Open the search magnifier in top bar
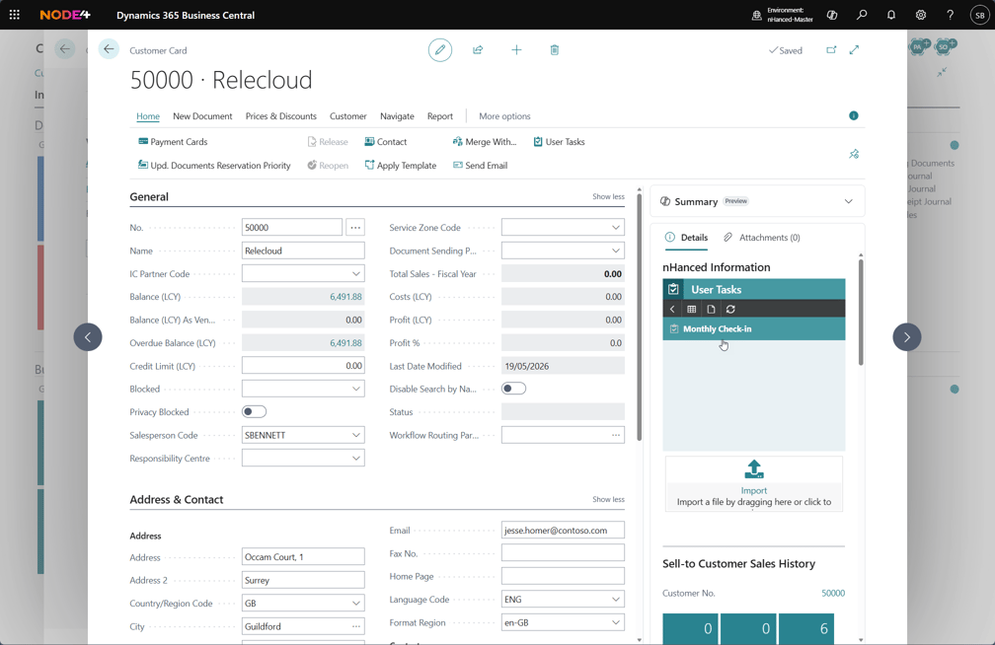The image size is (995, 645). click(862, 15)
